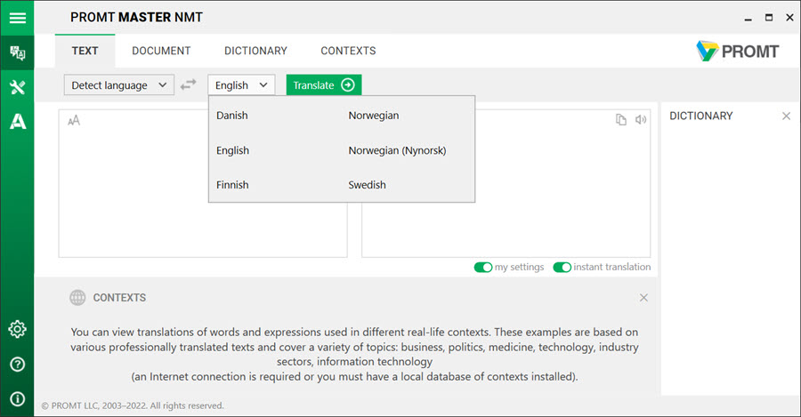Switch to the TEXT tab
This screenshot has width=801, height=417.
[x=85, y=51]
